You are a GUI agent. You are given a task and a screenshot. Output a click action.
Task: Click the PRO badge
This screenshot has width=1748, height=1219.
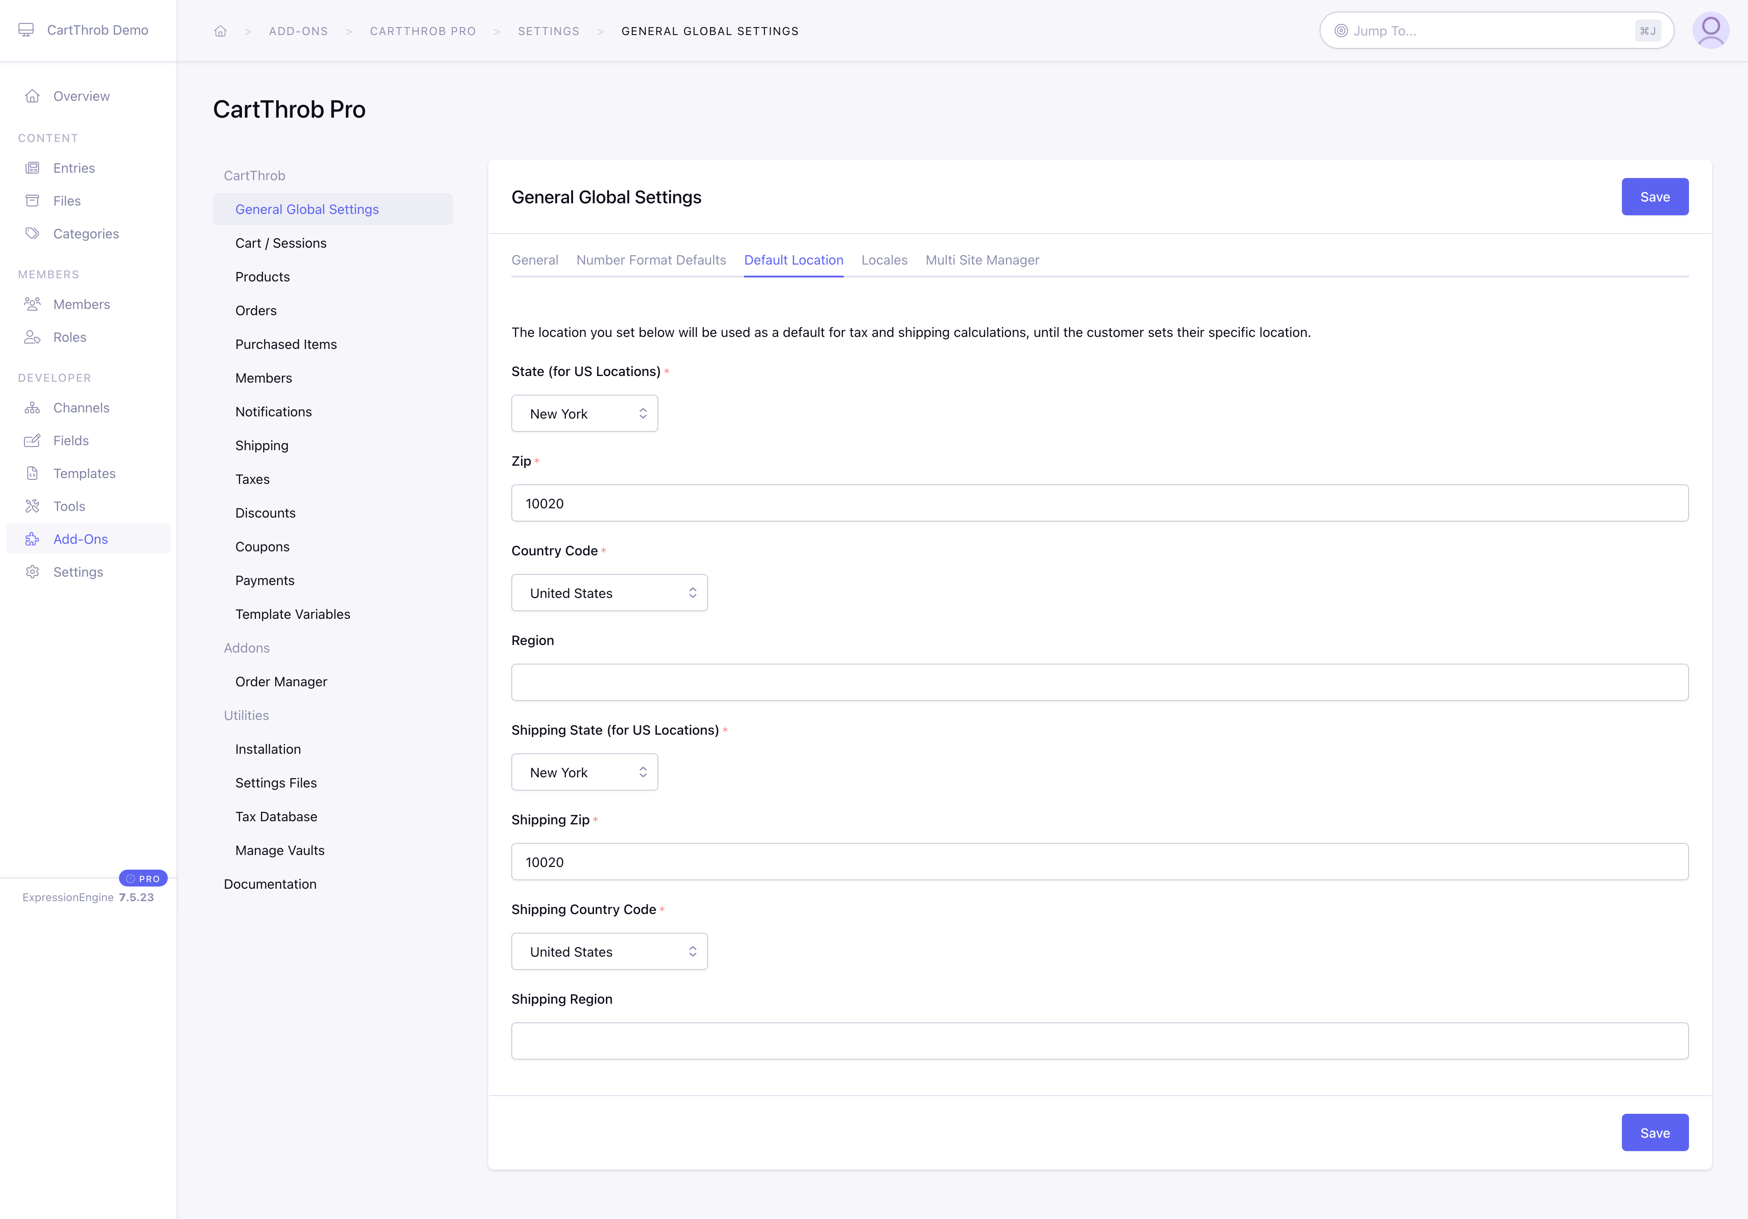click(x=143, y=879)
